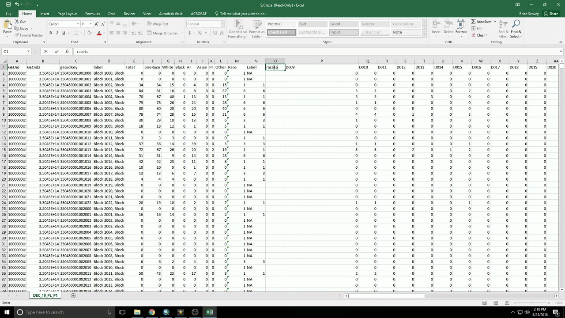565x318 pixels.
Task: Open the font size dropdown
Action: tap(90, 24)
